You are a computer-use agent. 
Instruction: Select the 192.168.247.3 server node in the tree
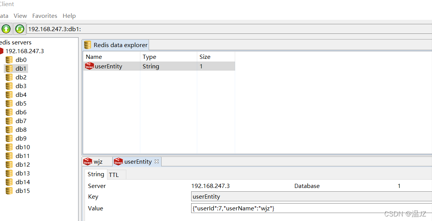25,51
